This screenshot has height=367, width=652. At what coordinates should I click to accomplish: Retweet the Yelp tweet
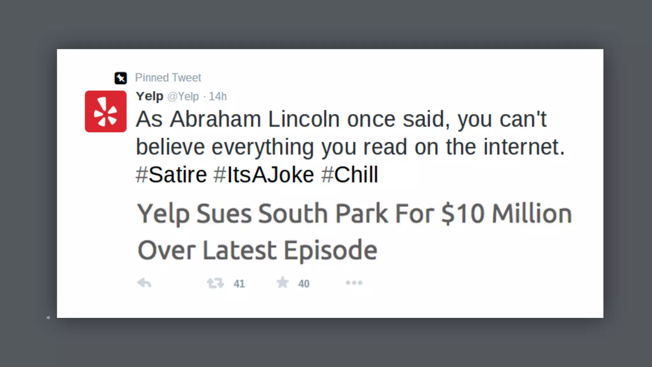click(x=215, y=283)
